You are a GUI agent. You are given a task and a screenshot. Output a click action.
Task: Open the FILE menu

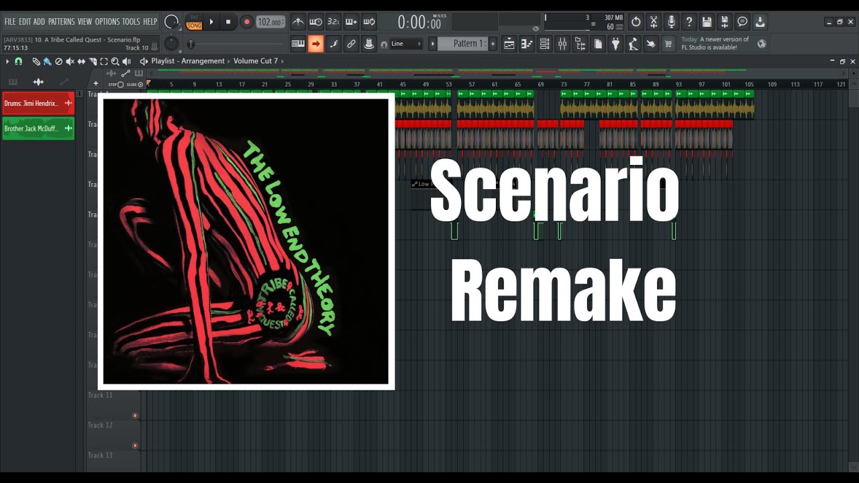[10, 21]
